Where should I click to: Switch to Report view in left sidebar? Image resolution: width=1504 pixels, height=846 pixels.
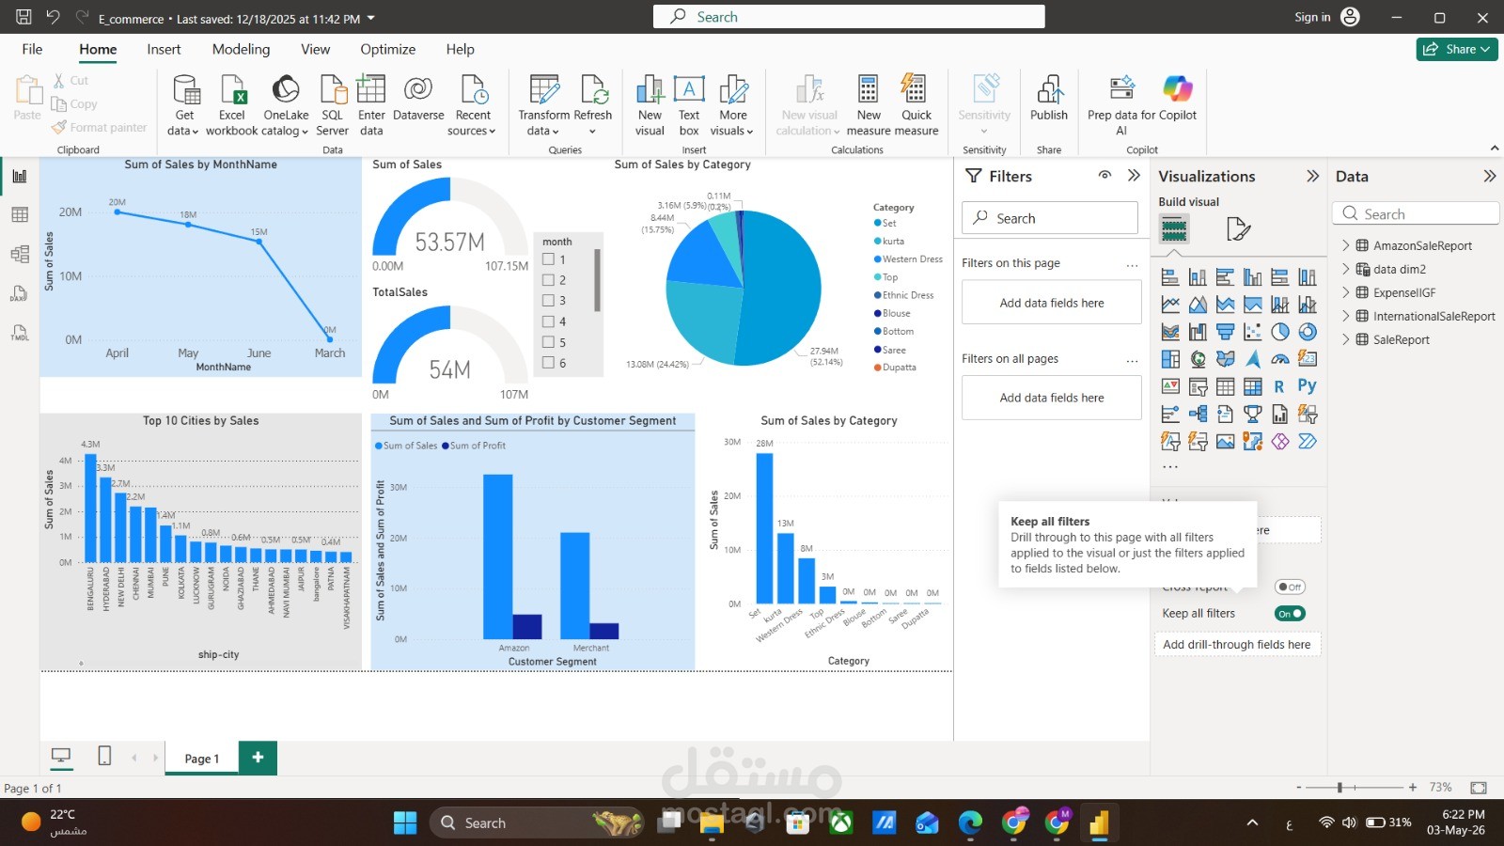pos(20,176)
